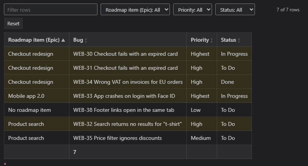Screen dimensions: 308x166
Task: Click Checkout redesign cell in WEB-34 row
Action: tap(37, 82)
